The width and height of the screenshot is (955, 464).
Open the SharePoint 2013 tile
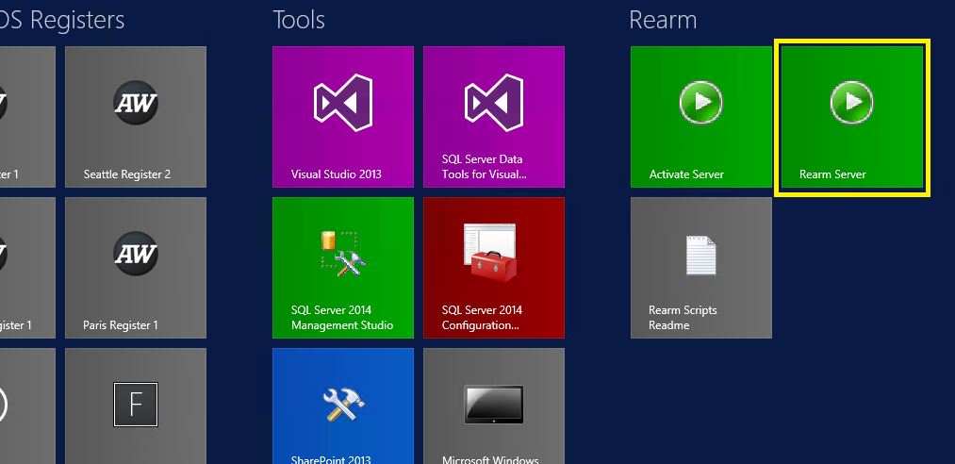[343, 406]
